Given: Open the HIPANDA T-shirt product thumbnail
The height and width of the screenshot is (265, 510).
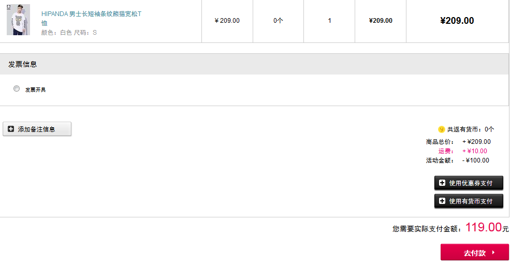Looking at the screenshot, I should (x=18, y=20).
